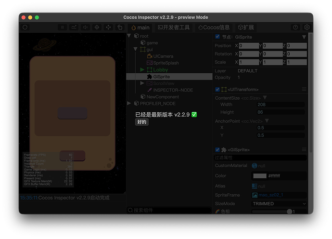Click the UICamera camera icon
Screen dimensions: 332x239
pyautogui.click(x=150, y=56)
